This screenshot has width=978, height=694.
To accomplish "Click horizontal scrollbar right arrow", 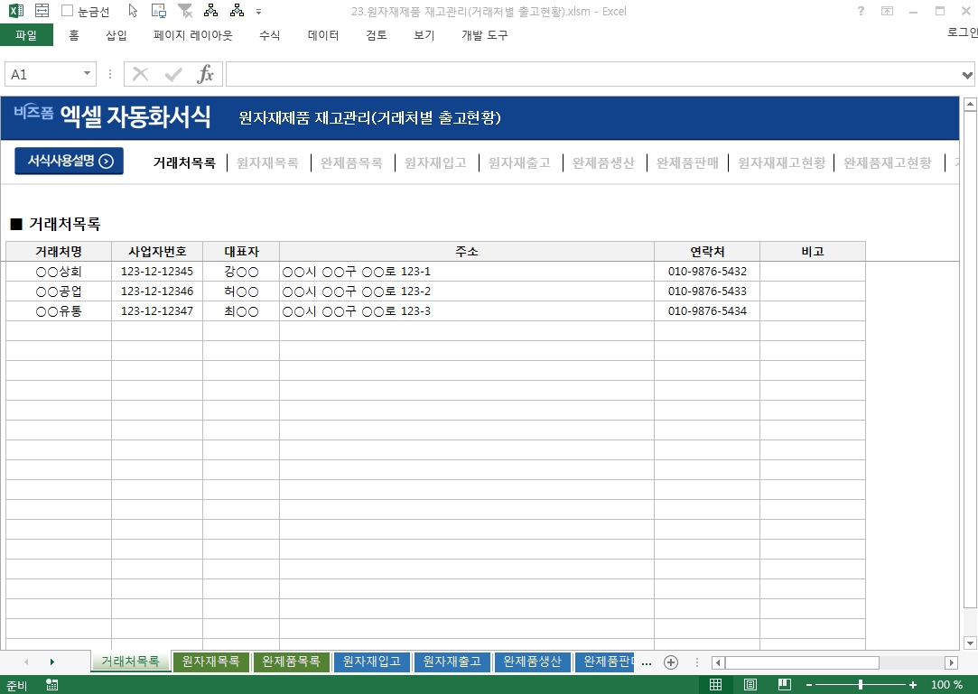I will coord(952,662).
